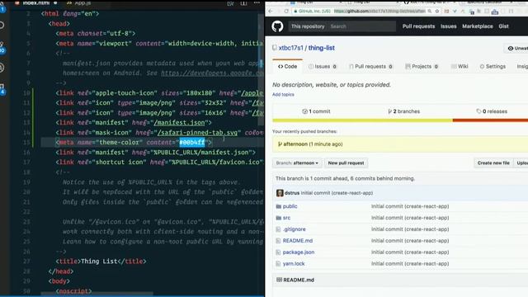Open the thing-list repository link
This screenshot has width=528, height=297.
(322, 48)
